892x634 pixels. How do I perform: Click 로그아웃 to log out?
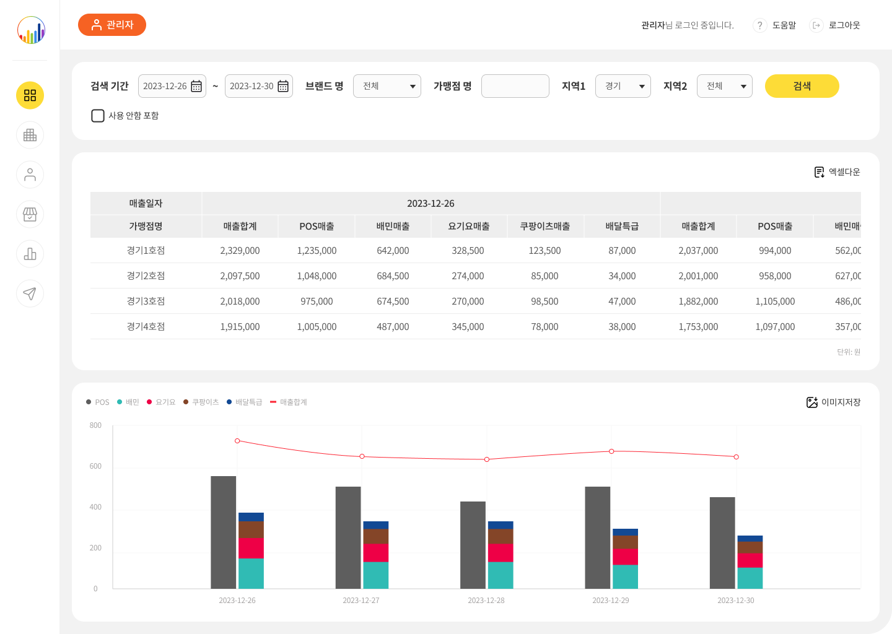pos(836,25)
